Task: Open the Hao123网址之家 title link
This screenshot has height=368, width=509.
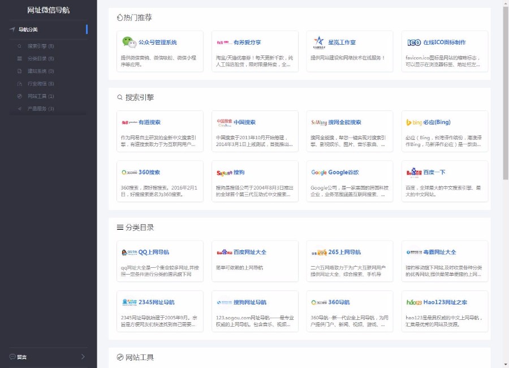Action: click(446, 302)
